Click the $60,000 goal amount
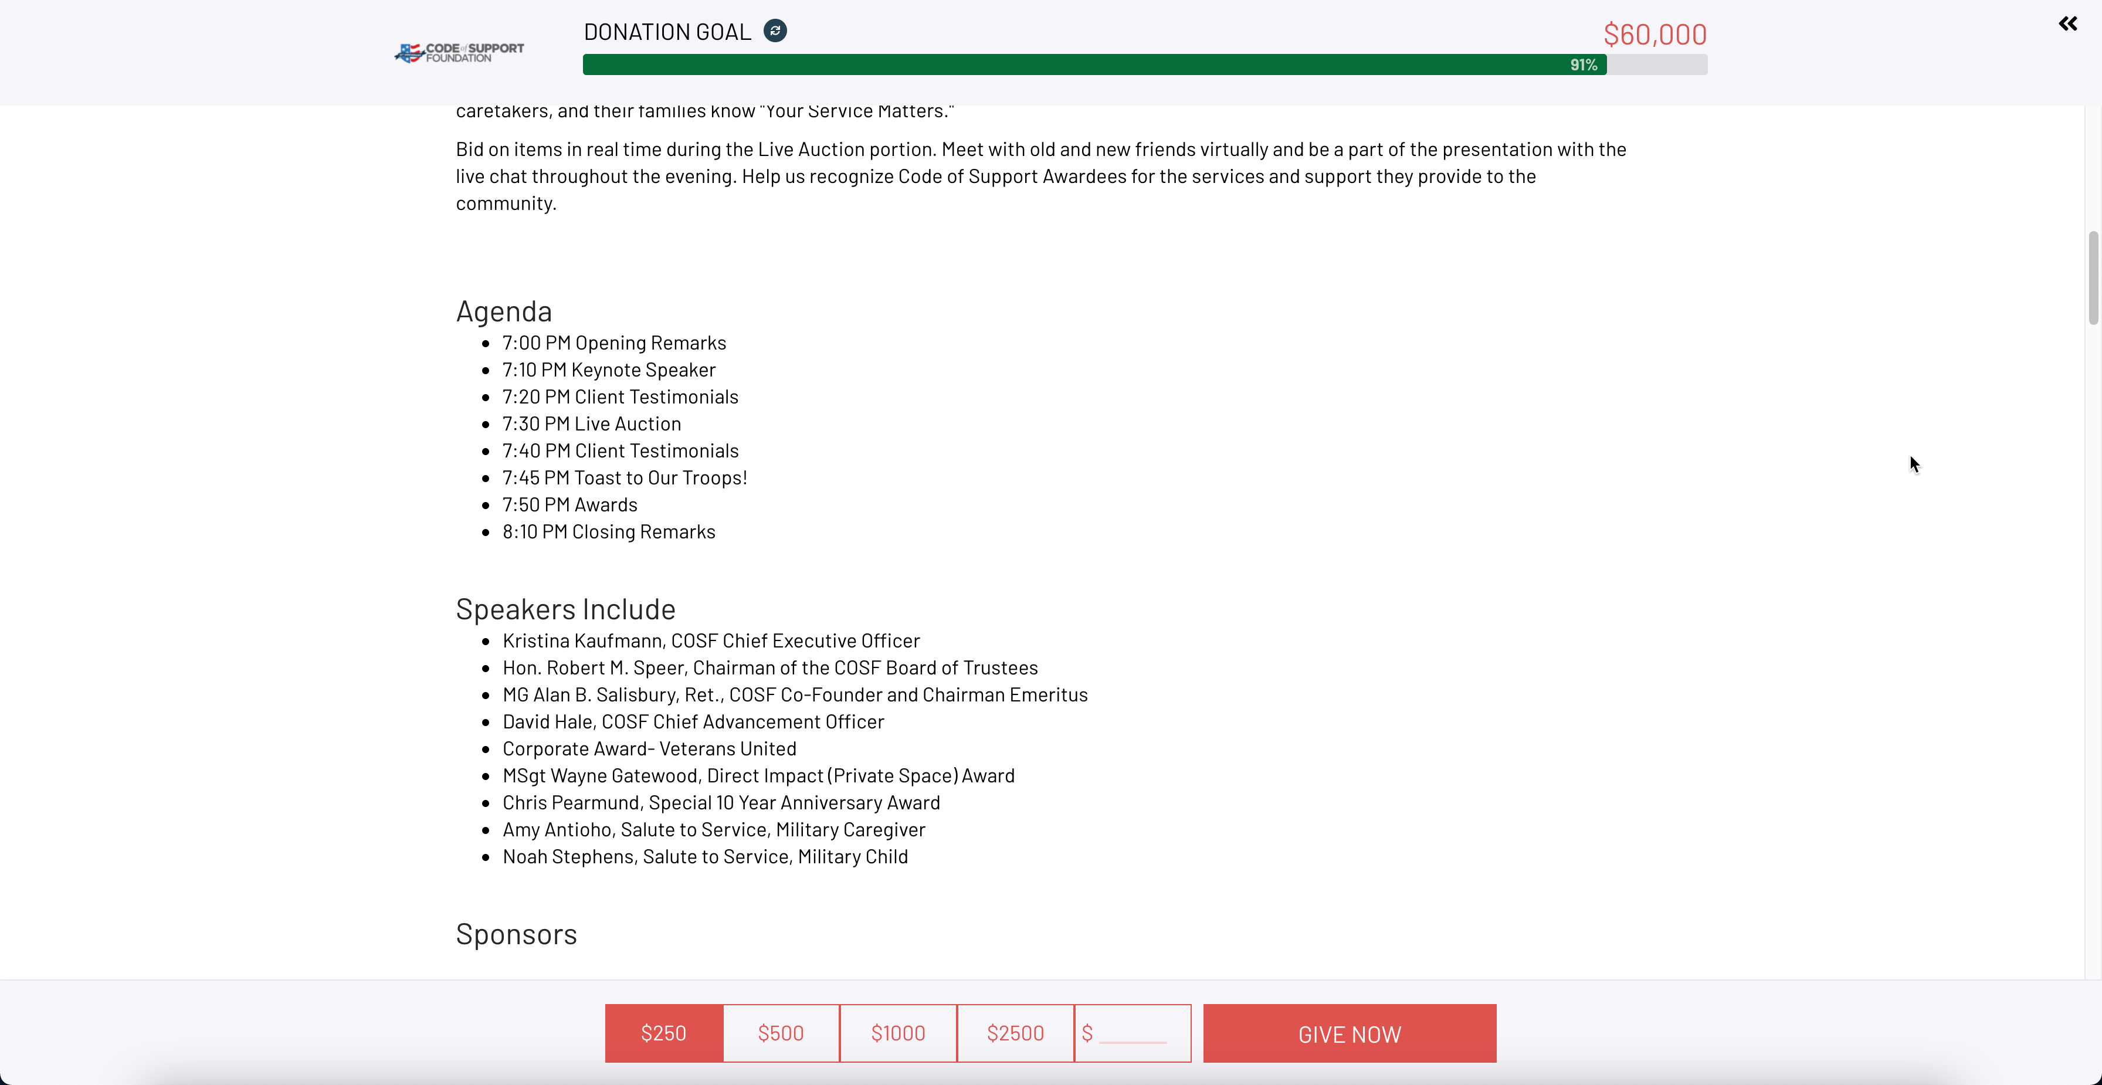Screen dimensions: 2102x1085 [1654, 34]
